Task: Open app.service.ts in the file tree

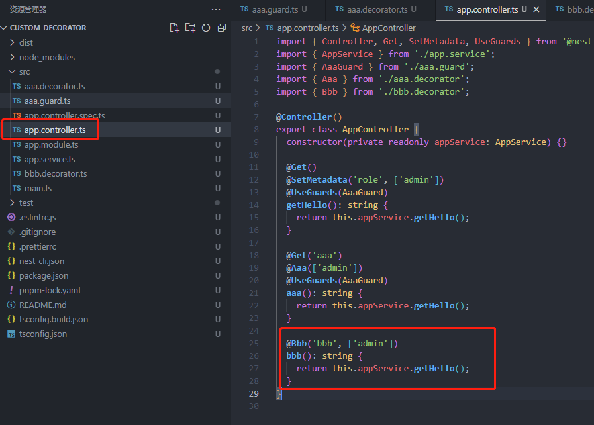Action: pos(115,159)
